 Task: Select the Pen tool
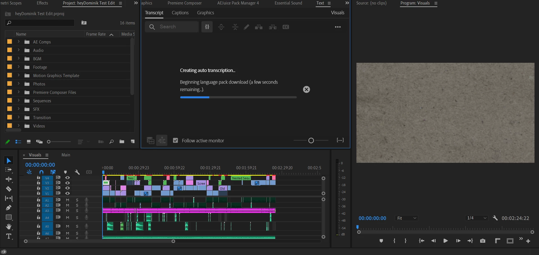[9, 208]
